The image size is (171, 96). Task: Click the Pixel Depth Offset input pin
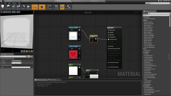(x=108, y=67)
